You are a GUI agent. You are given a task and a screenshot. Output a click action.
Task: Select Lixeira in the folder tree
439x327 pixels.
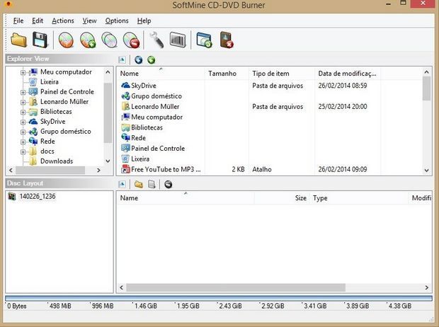tap(50, 82)
